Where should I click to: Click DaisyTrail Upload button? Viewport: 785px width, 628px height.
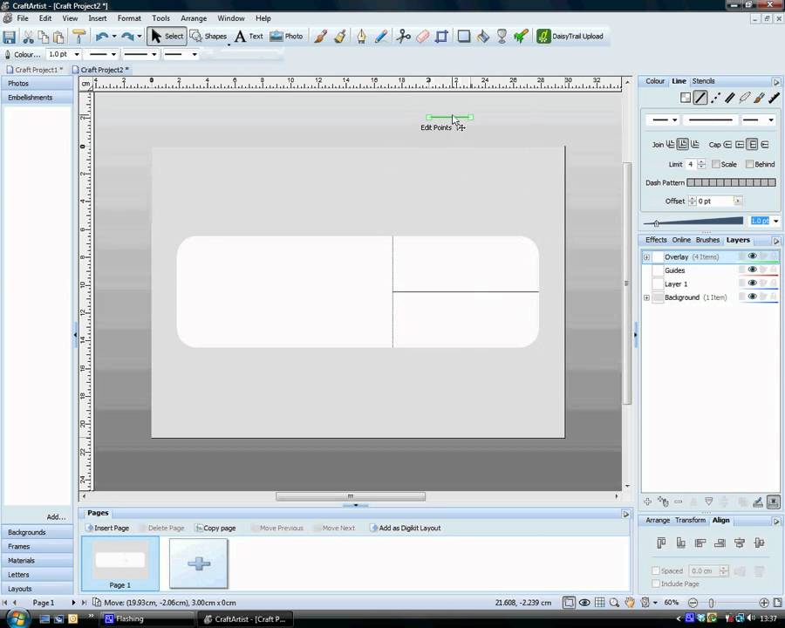point(570,36)
